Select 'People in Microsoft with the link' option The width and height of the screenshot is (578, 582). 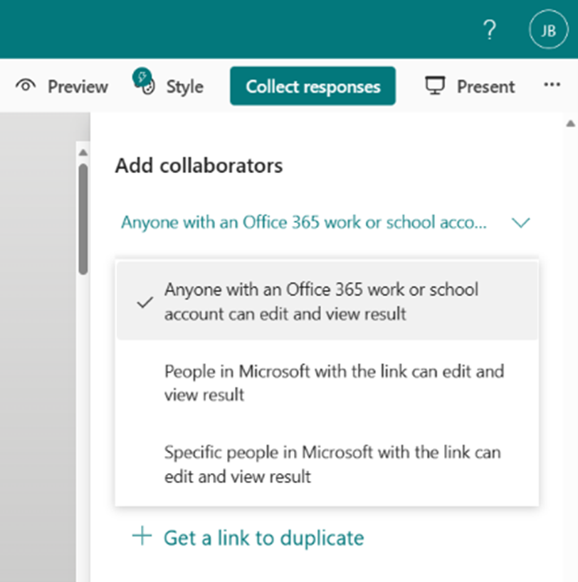(x=327, y=383)
